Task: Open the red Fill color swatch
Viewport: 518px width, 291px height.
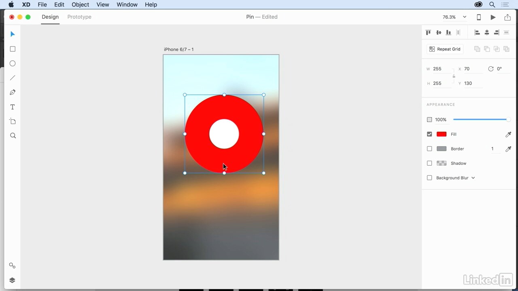Action: pyautogui.click(x=442, y=134)
